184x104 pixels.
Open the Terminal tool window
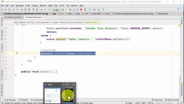click(23, 100)
